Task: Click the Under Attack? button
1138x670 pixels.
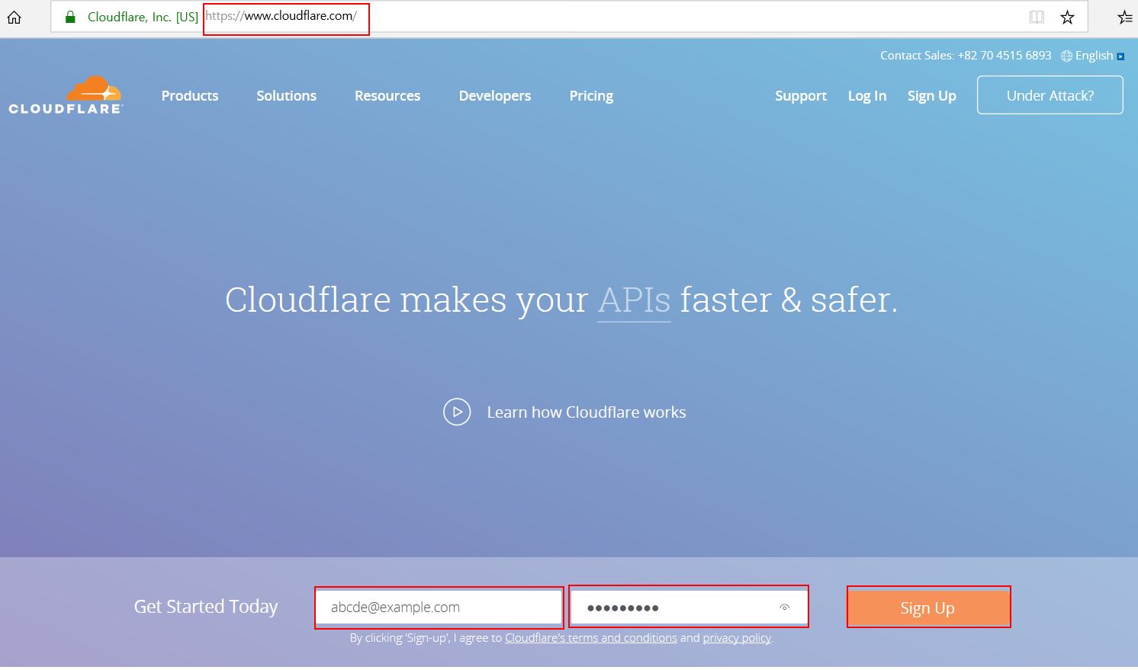Action: (x=1050, y=95)
